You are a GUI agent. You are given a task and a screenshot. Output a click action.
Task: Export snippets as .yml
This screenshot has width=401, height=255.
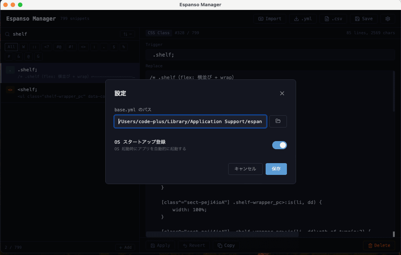[x=303, y=19]
